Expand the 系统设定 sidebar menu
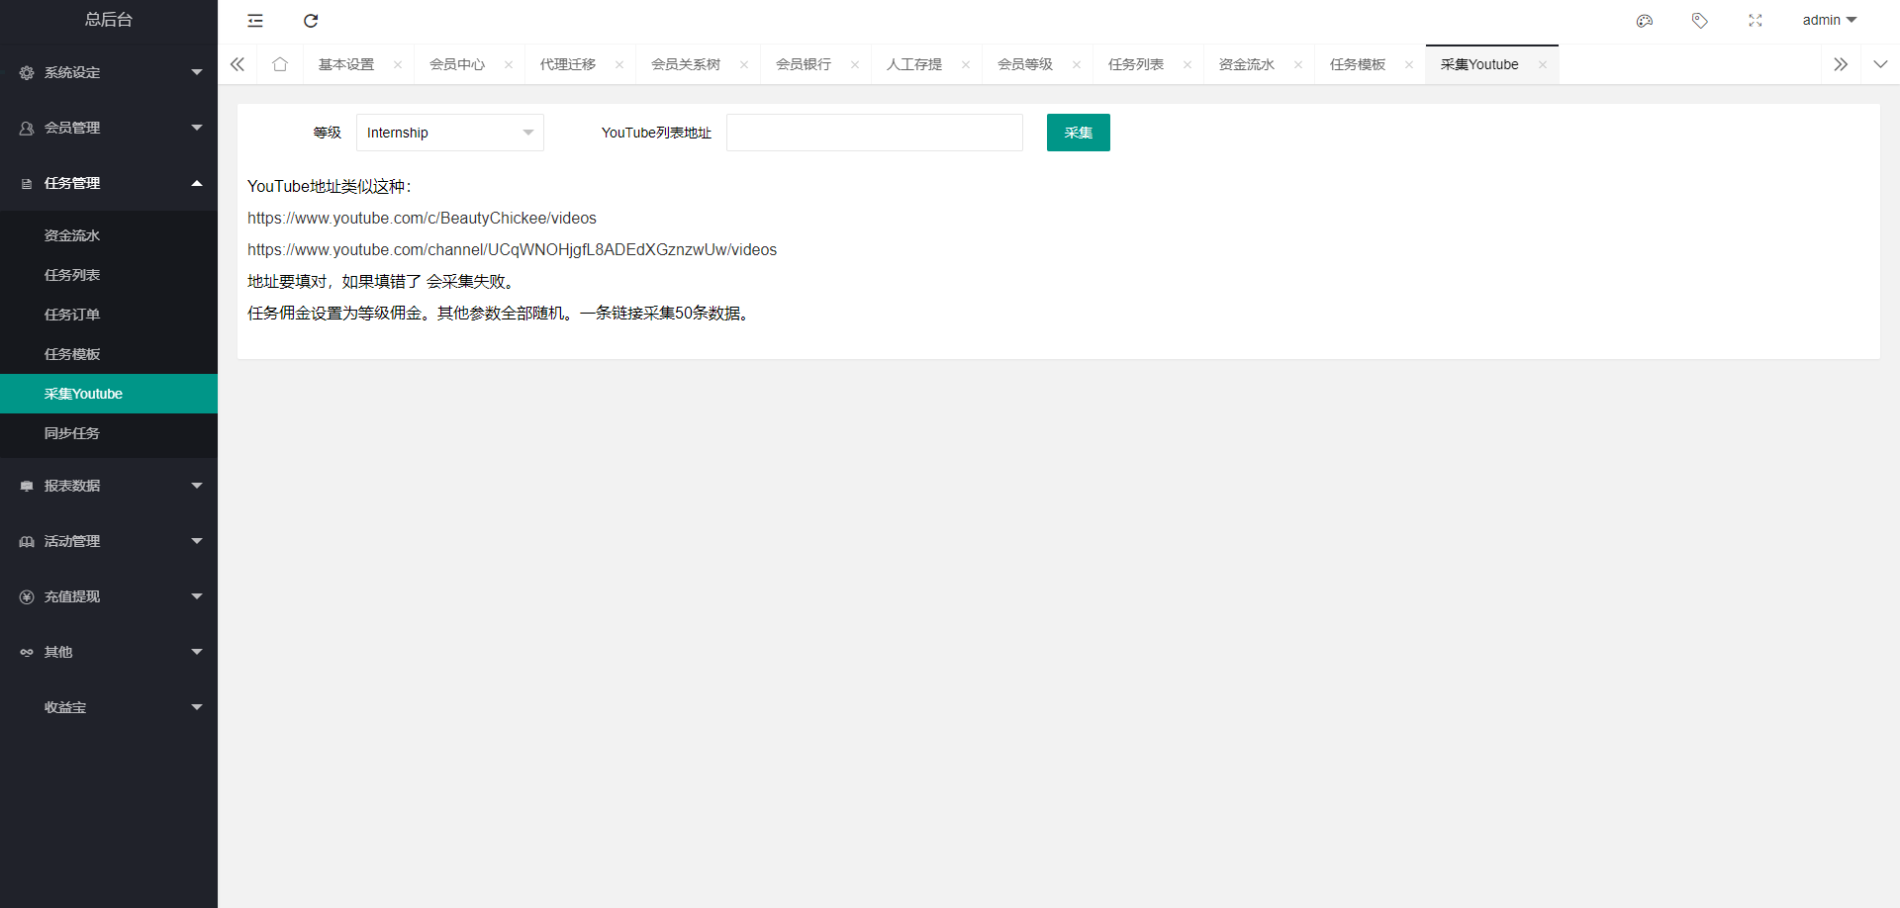Image resolution: width=1900 pixels, height=908 pixels. coord(109,72)
